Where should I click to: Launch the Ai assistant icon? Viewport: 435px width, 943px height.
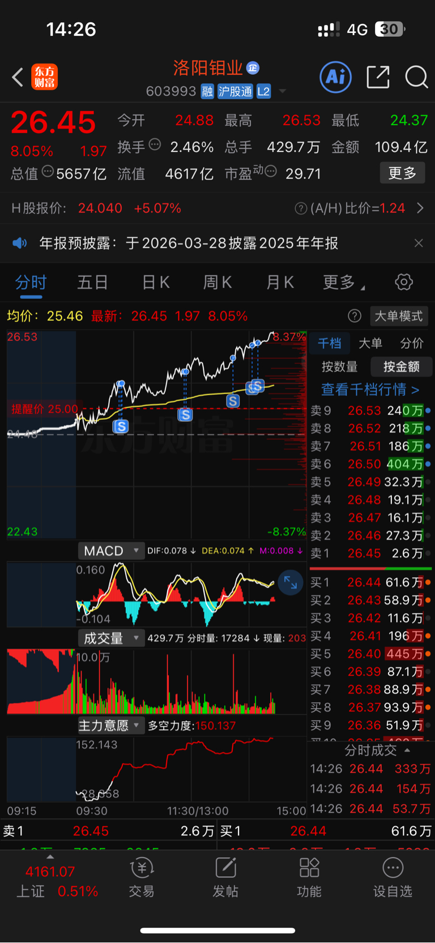coord(336,77)
